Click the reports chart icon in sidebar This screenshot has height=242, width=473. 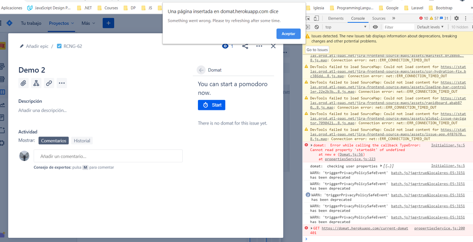(2, 105)
